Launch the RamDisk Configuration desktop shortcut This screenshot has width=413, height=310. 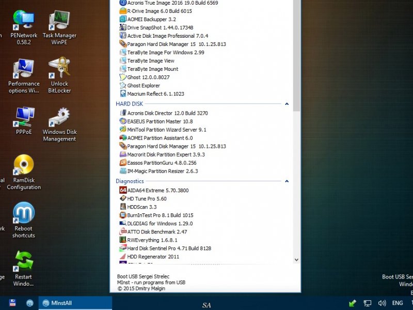pos(24,172)
